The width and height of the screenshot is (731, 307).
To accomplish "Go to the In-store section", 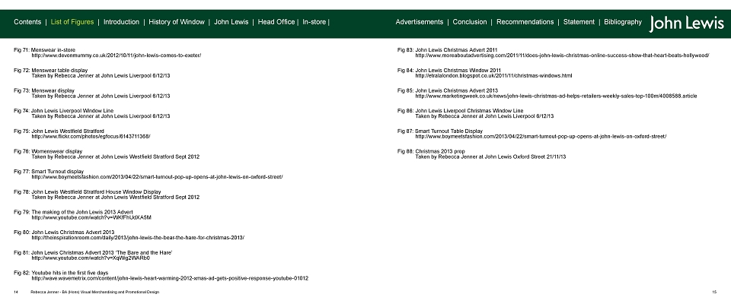I will [x=314, y=22].
